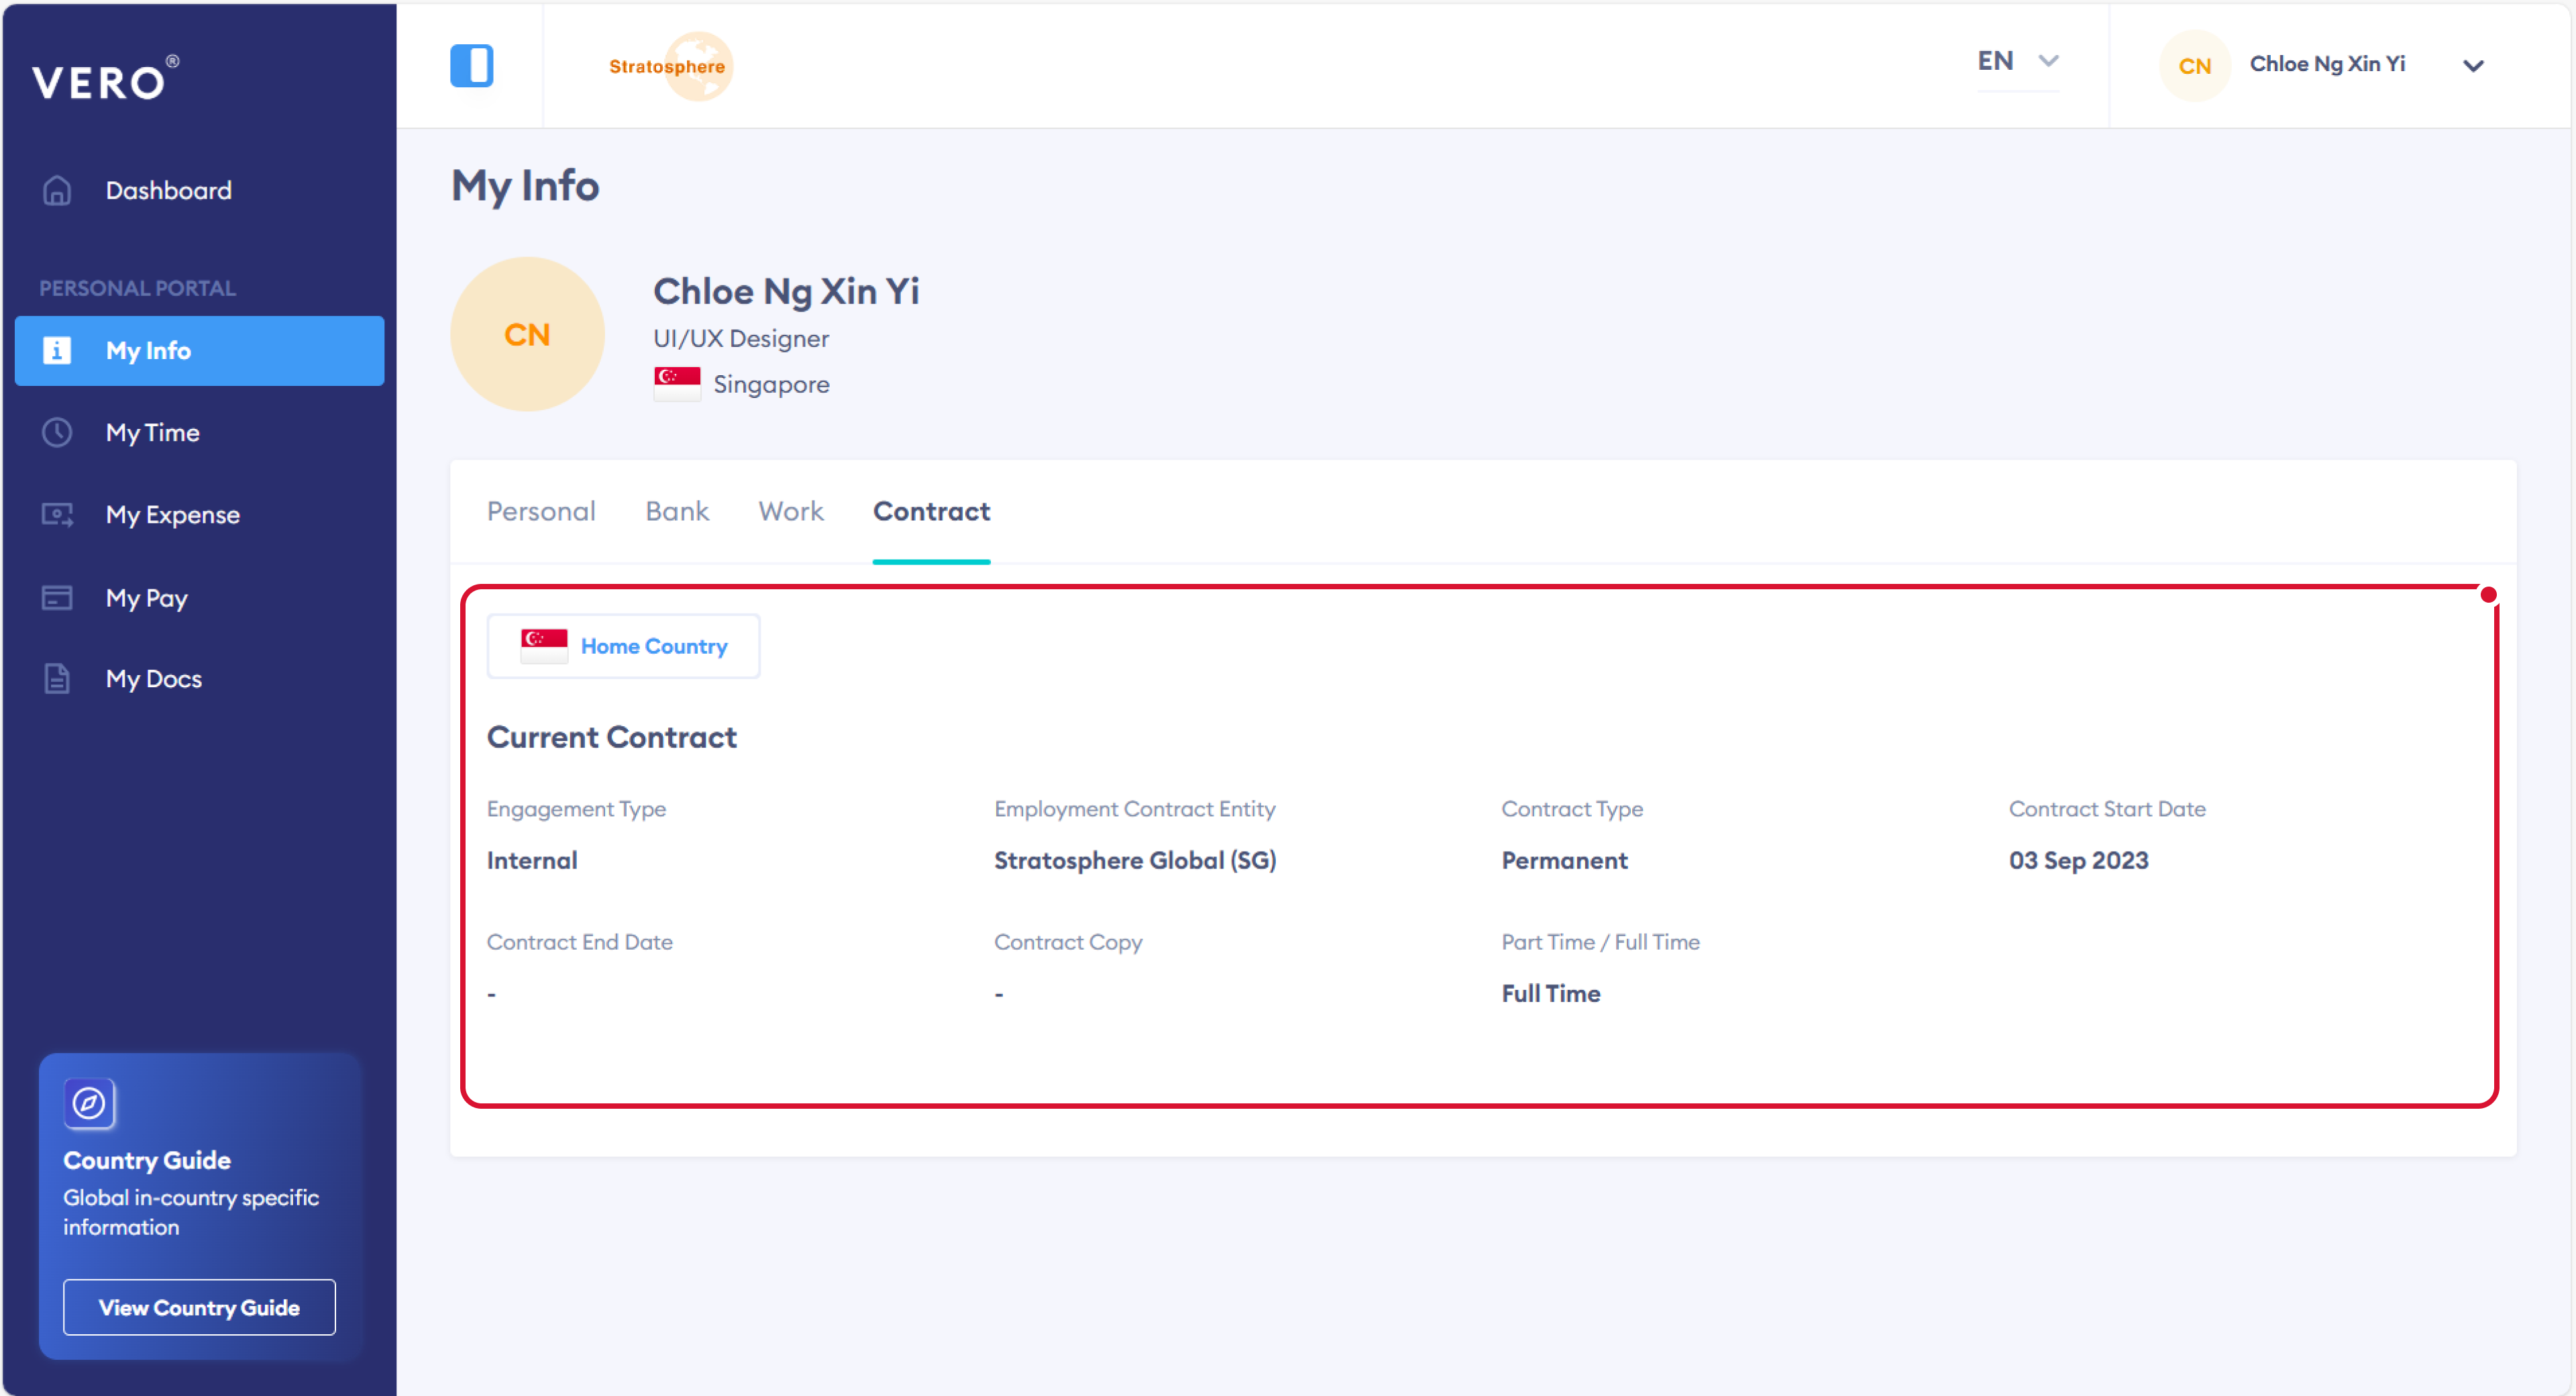
Task: Switch to the Bank tab
Action: [677, 511]
